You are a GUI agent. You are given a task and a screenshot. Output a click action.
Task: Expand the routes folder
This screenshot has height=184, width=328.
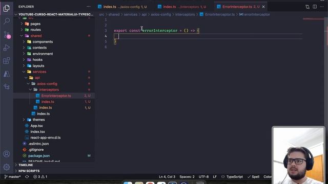(54, 30)
